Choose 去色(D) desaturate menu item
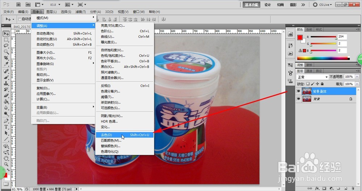Image resolution: width=362 pixels, height=191 pixels. 125,135
